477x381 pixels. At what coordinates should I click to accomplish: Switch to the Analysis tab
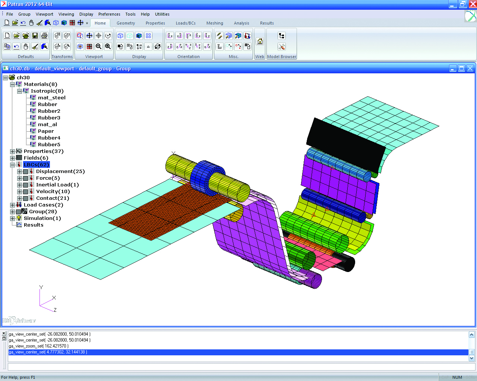pyautogui.click(x=241, y=23)
